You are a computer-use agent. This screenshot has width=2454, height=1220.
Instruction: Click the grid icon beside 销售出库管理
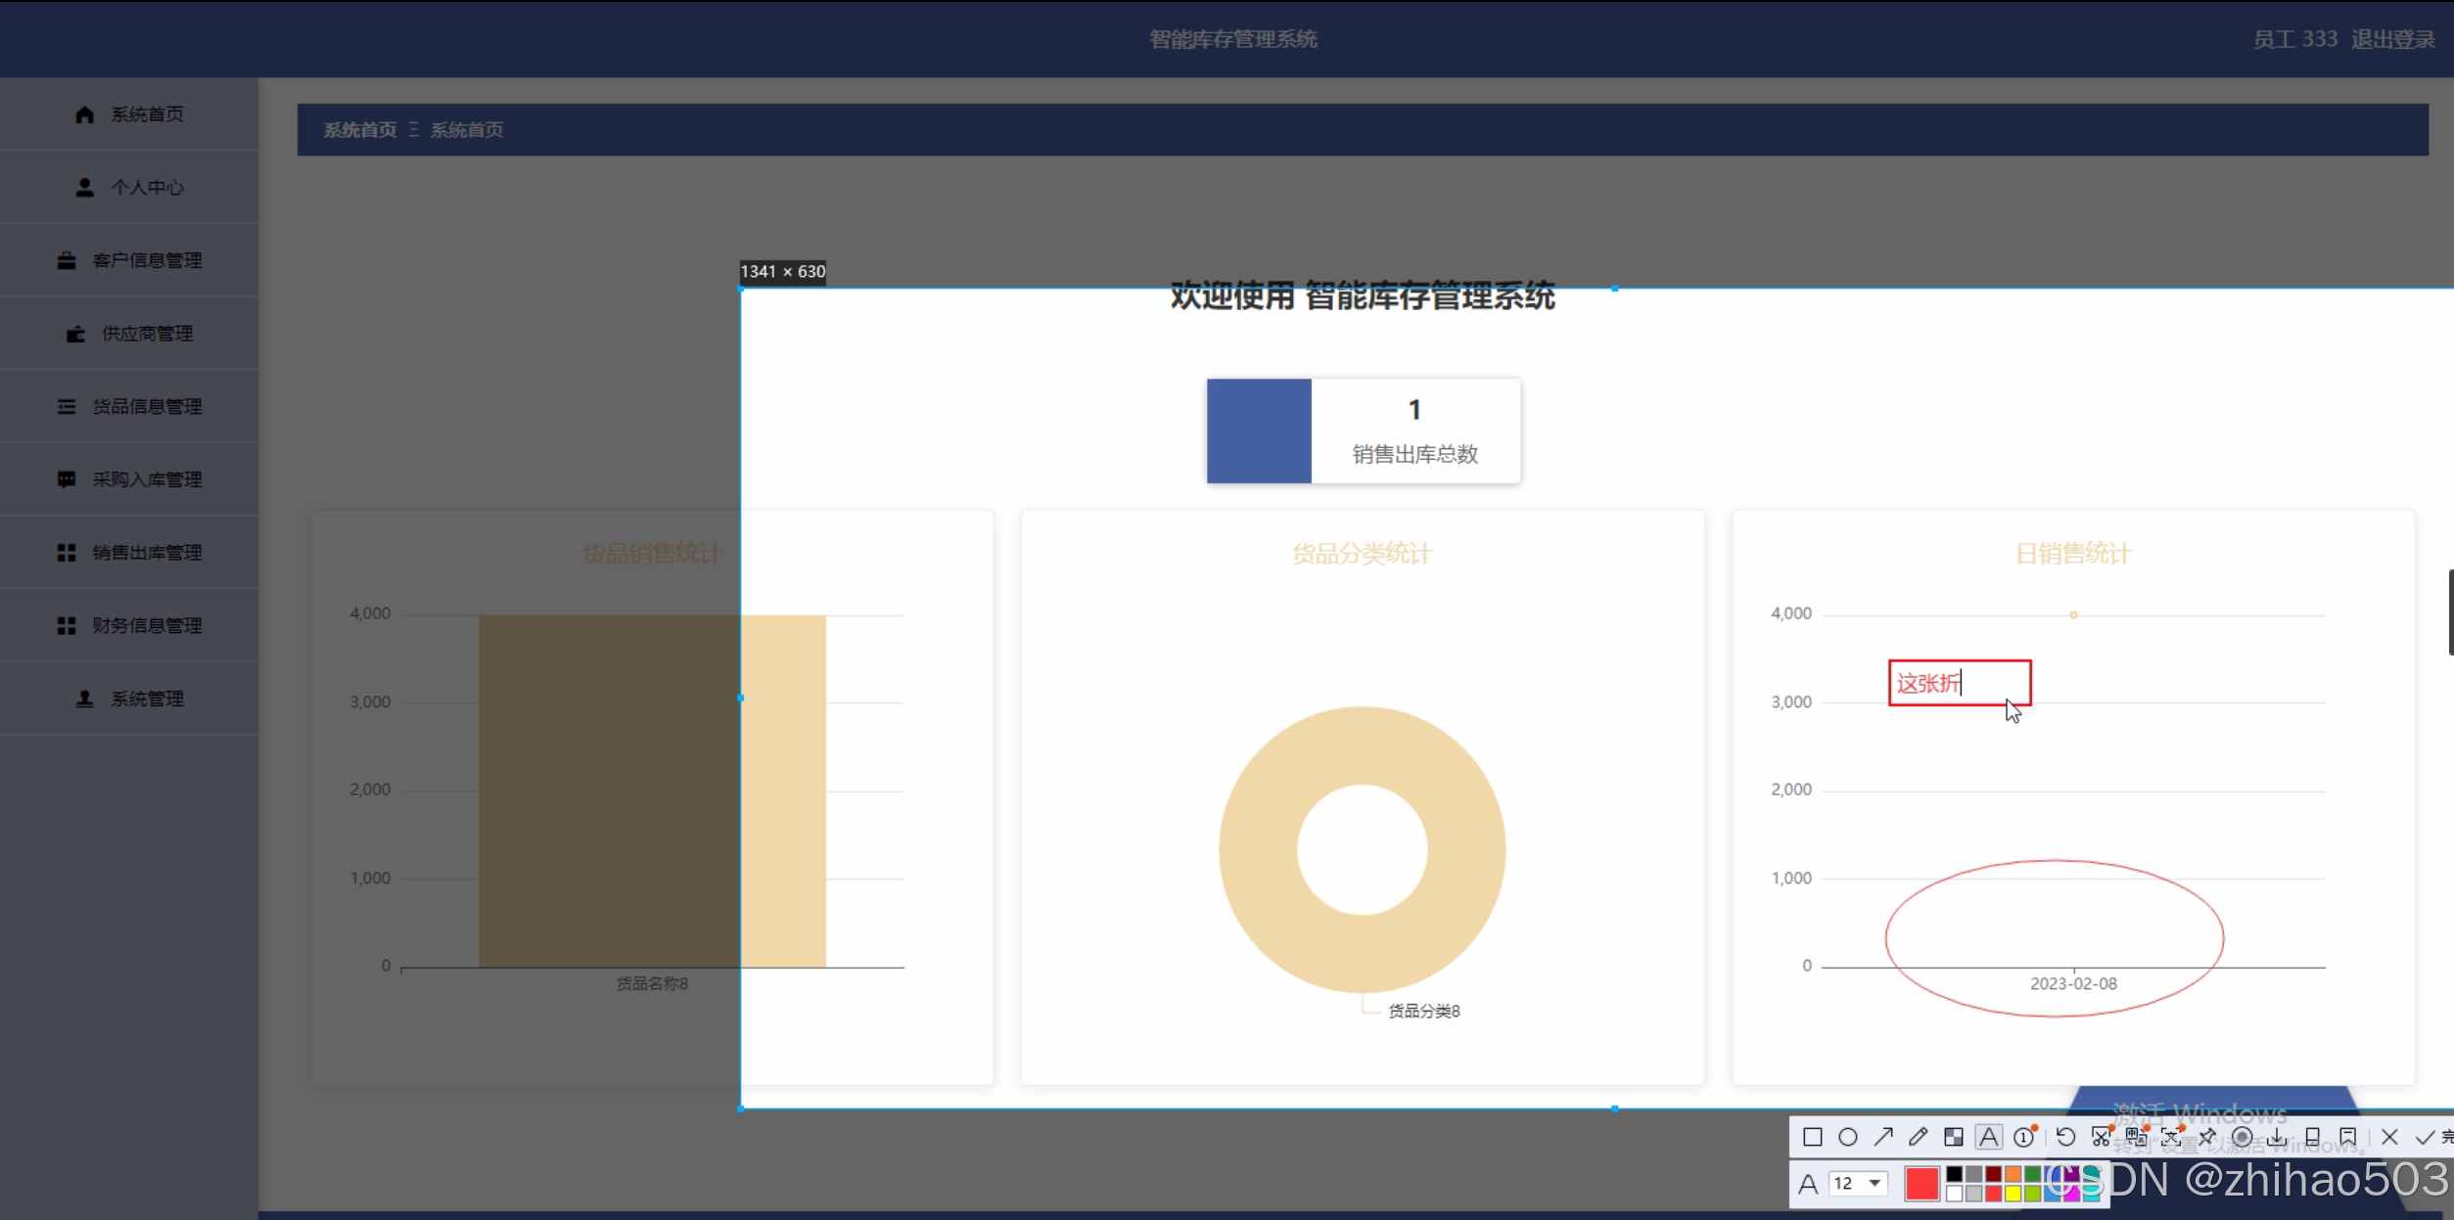click(x=66, y=553)
